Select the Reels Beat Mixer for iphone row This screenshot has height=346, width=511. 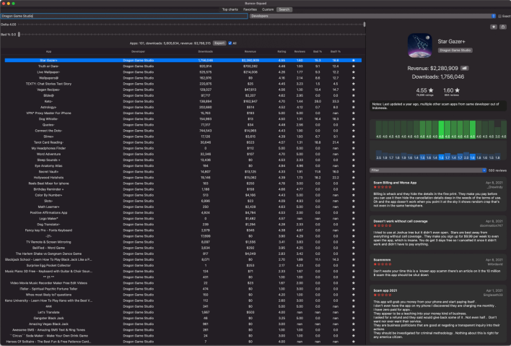[183, 183]
